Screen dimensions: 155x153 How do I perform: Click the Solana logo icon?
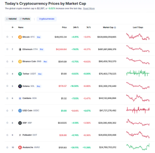(x=20, y=86)
